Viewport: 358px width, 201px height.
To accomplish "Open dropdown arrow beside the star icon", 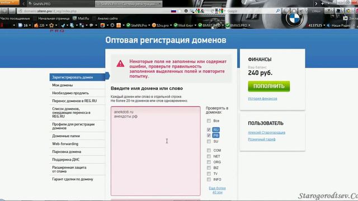I will pyautogui.click(x=56, y=26).
